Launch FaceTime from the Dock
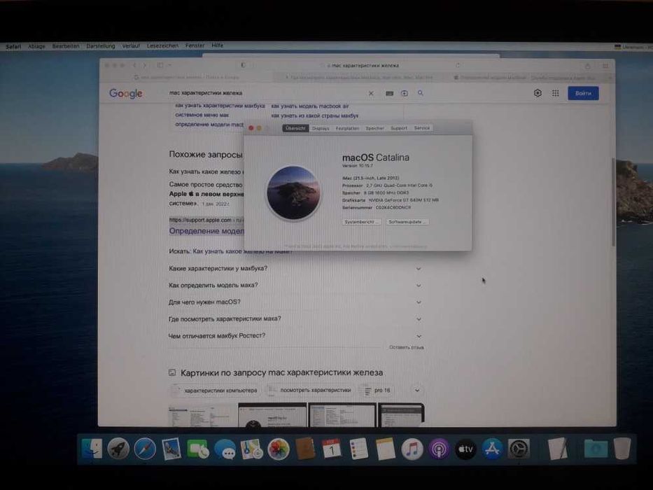 [x=198, y=449]
